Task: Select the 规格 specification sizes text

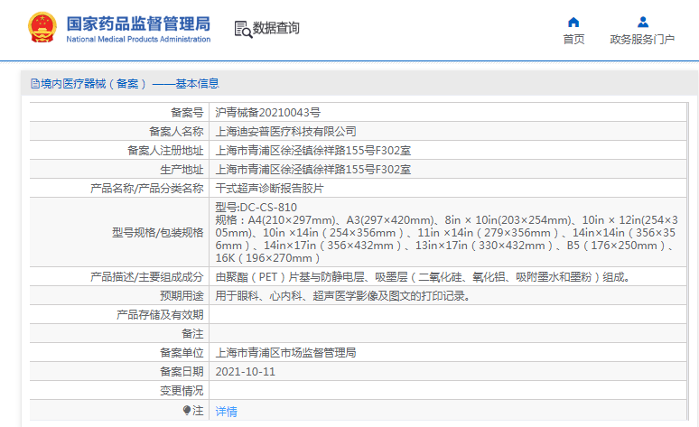Action: click(447, 239)
